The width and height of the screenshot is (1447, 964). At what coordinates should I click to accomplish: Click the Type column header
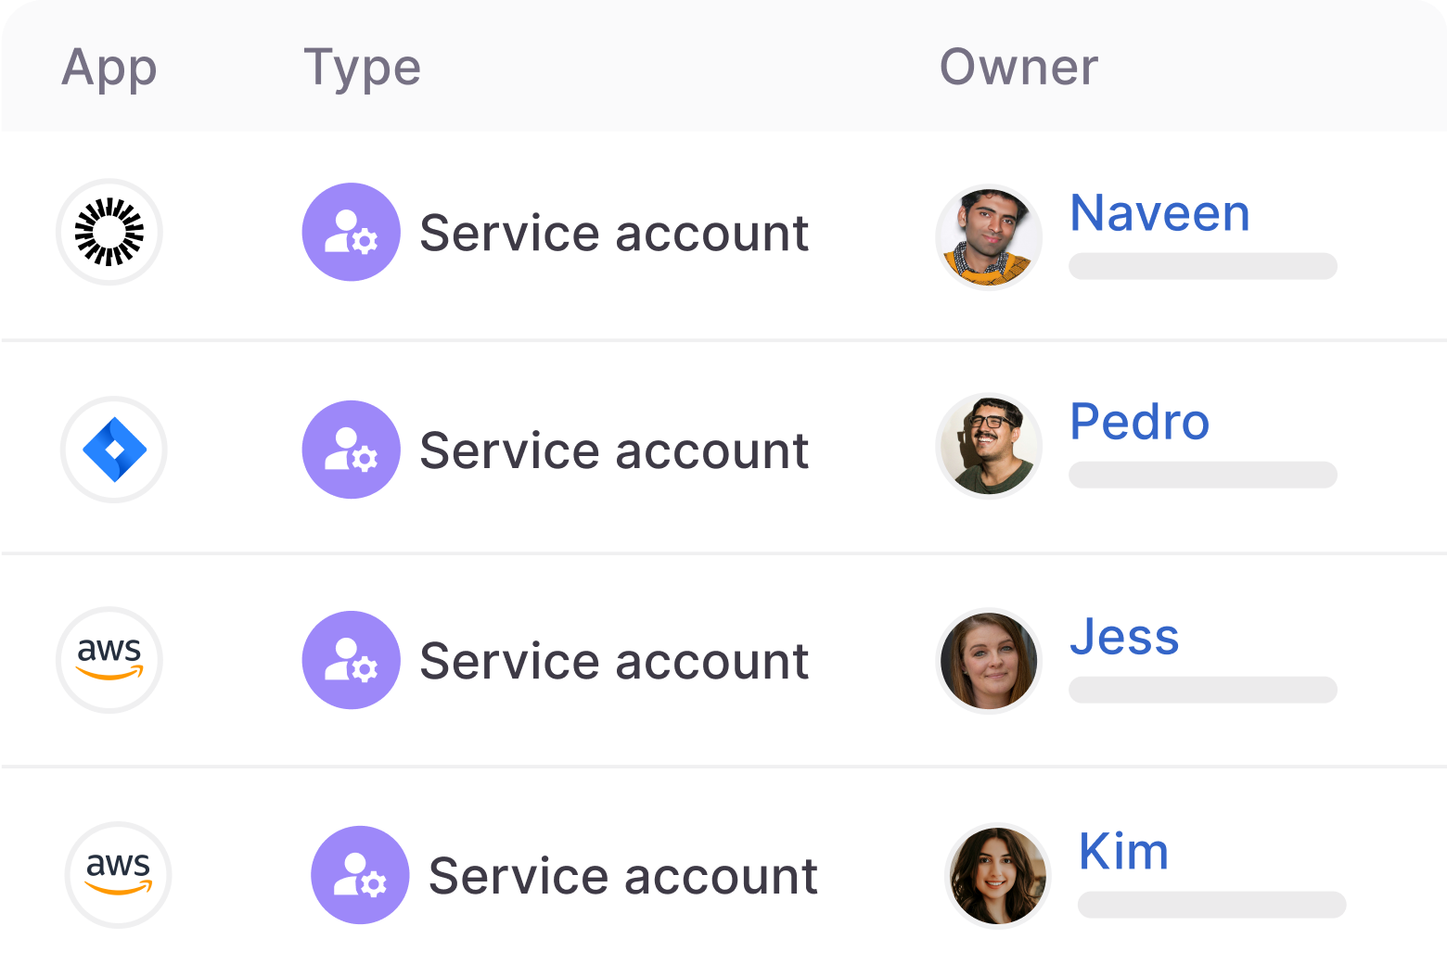pos(362,68)
